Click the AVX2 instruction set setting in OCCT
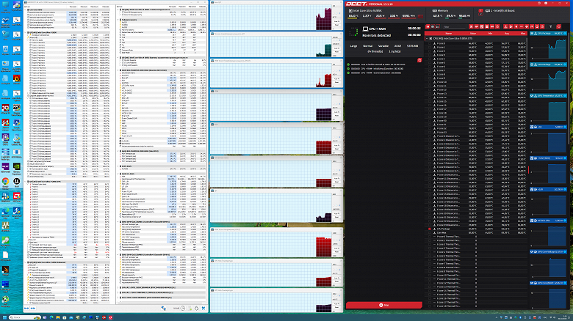The height and width of the screenshot is (321, 573). pos(397,46)
